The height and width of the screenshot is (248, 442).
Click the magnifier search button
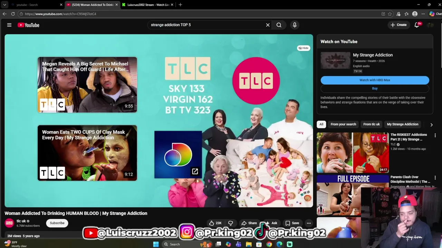tap(279, 25)
